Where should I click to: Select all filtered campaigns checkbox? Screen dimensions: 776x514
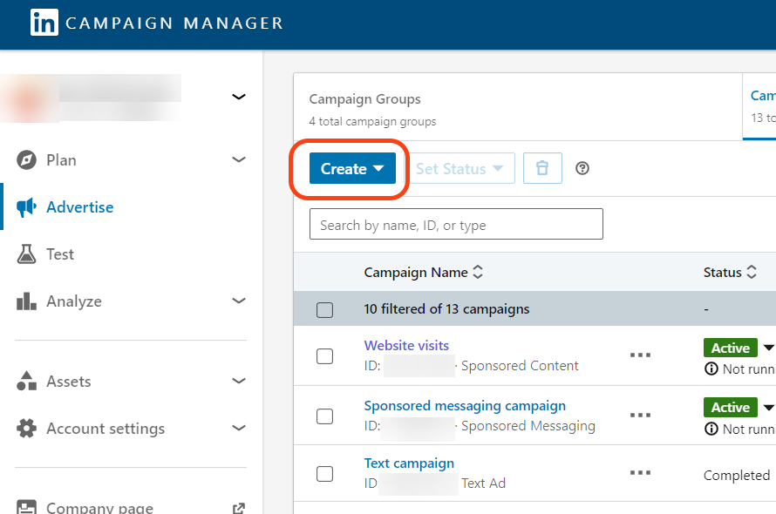(324, 310)
